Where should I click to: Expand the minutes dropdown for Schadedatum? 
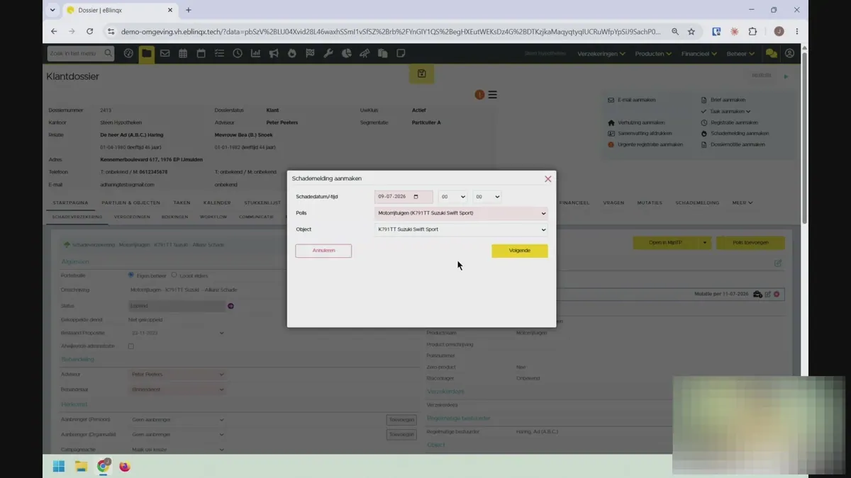pos(487,197)
